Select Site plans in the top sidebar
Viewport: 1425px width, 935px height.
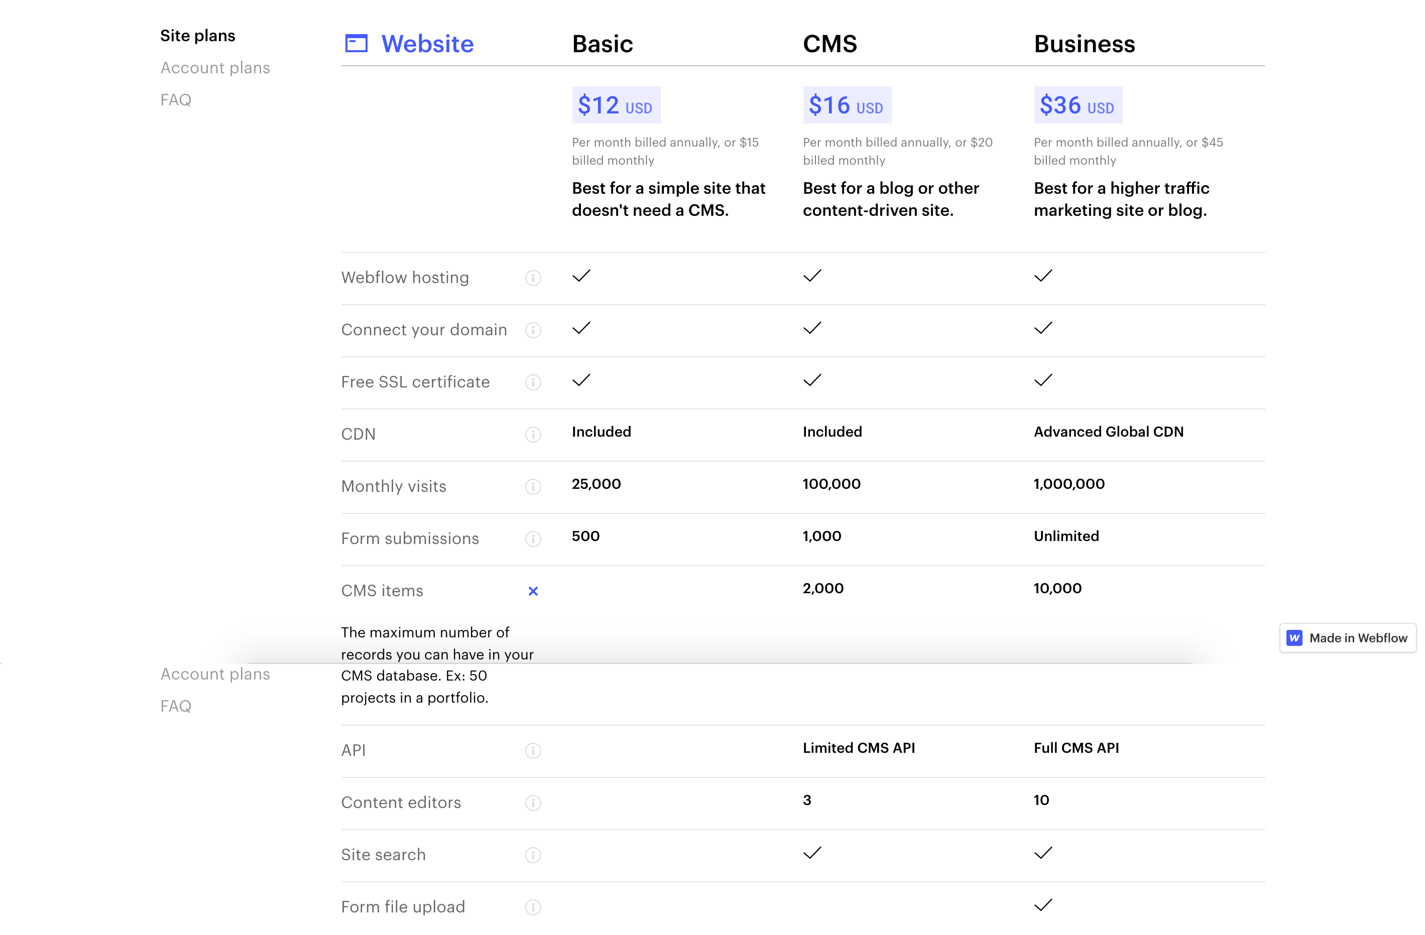[198, 36]
